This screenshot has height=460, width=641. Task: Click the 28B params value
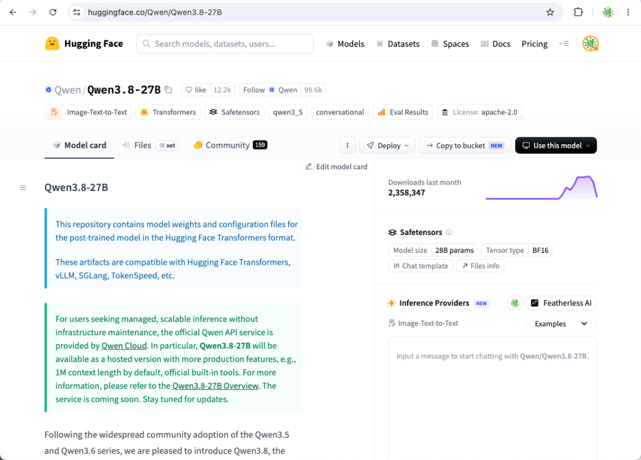pyautogui.click(x=455, y=250)
